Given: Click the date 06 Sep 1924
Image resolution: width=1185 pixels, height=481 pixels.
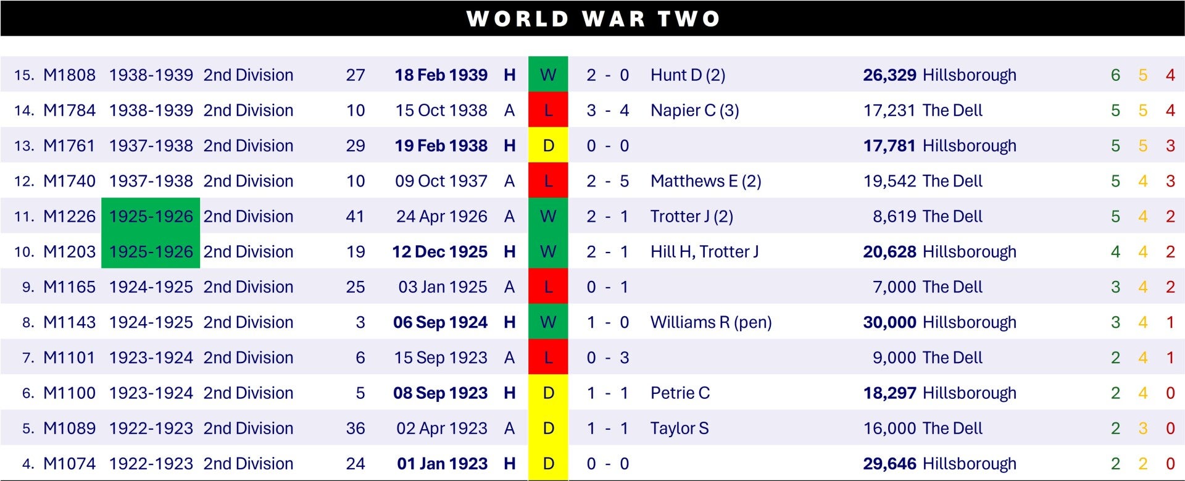Looking at the screenshot, I should point(440,322).
